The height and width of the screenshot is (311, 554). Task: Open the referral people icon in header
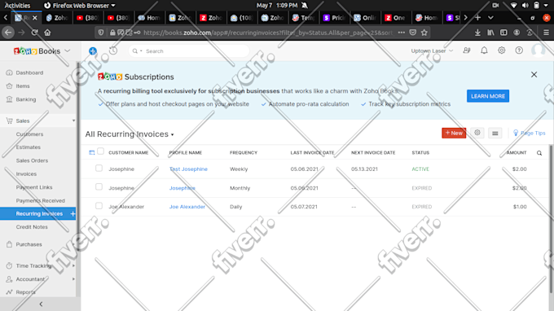coord(467,50)
